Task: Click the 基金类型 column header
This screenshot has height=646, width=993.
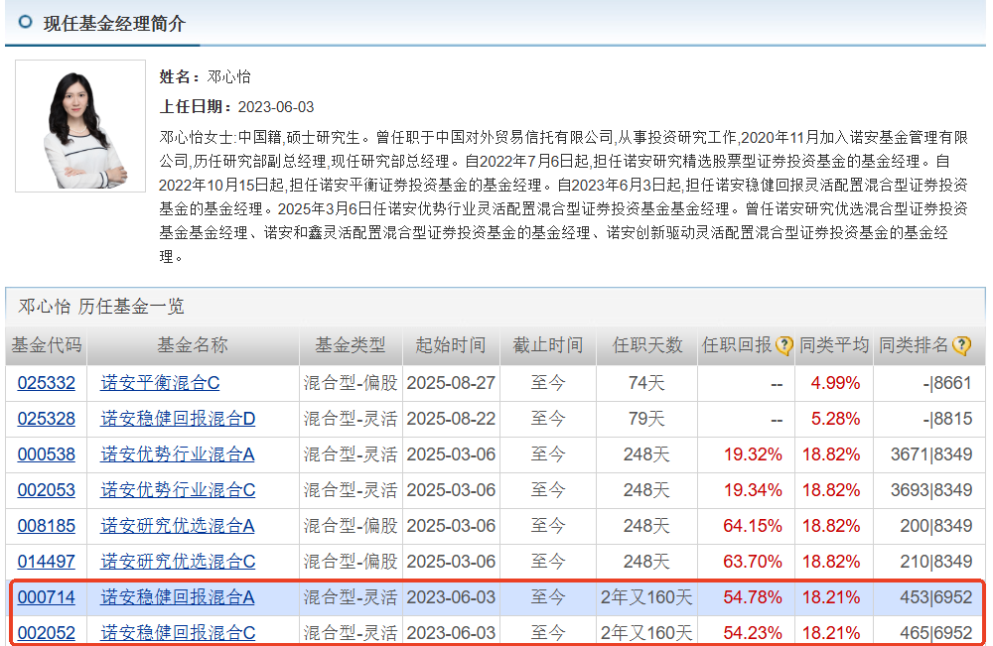Action: coord(351,345)
